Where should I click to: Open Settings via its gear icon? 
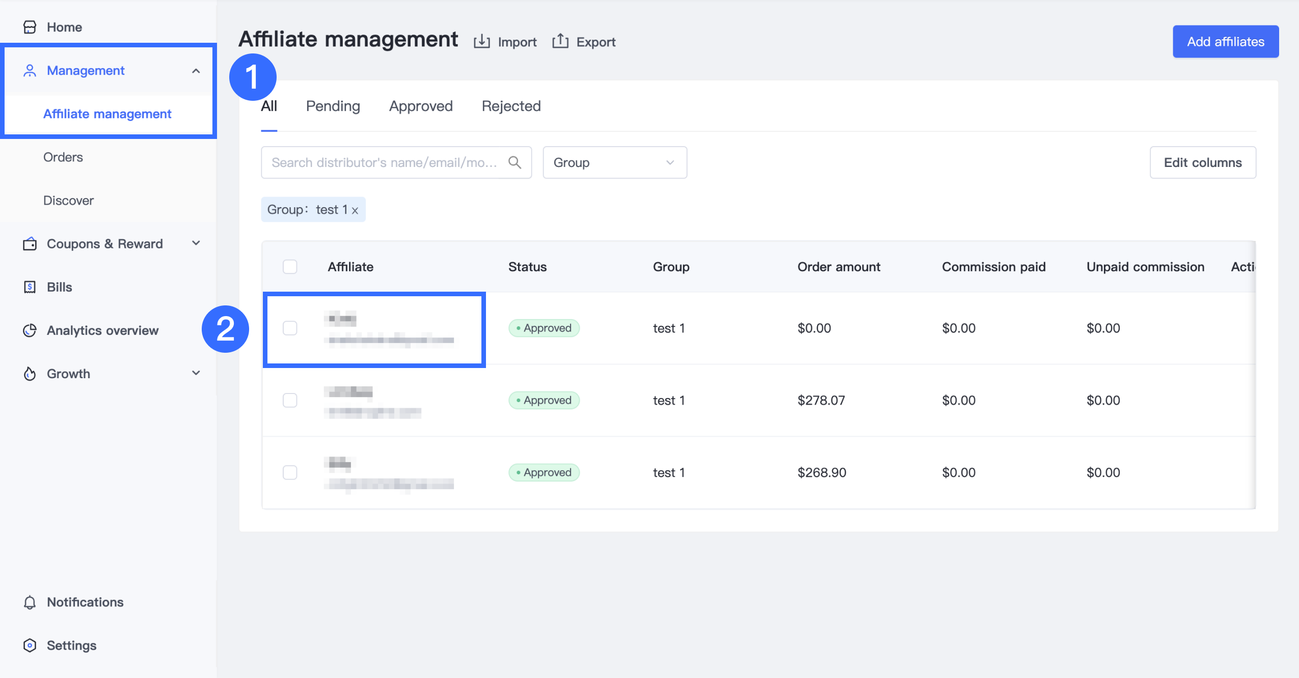[x=30, y=645]
